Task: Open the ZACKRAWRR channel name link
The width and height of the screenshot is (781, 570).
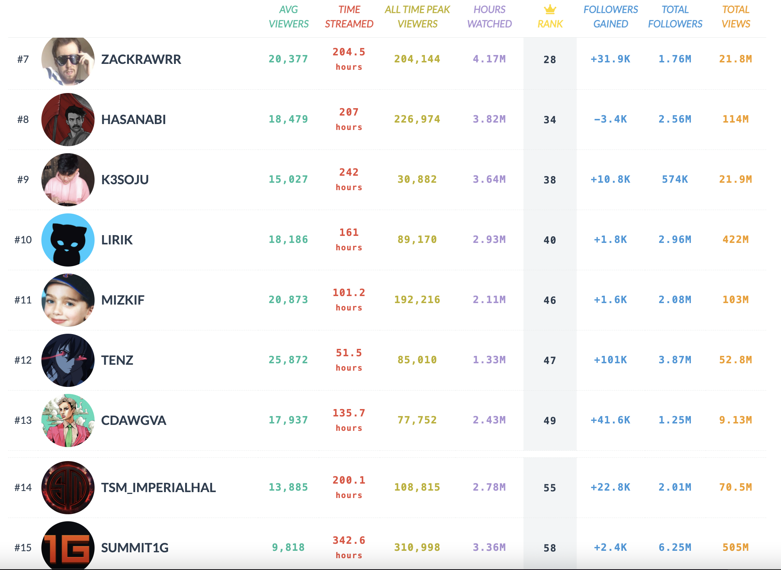Action: point(141,59)
